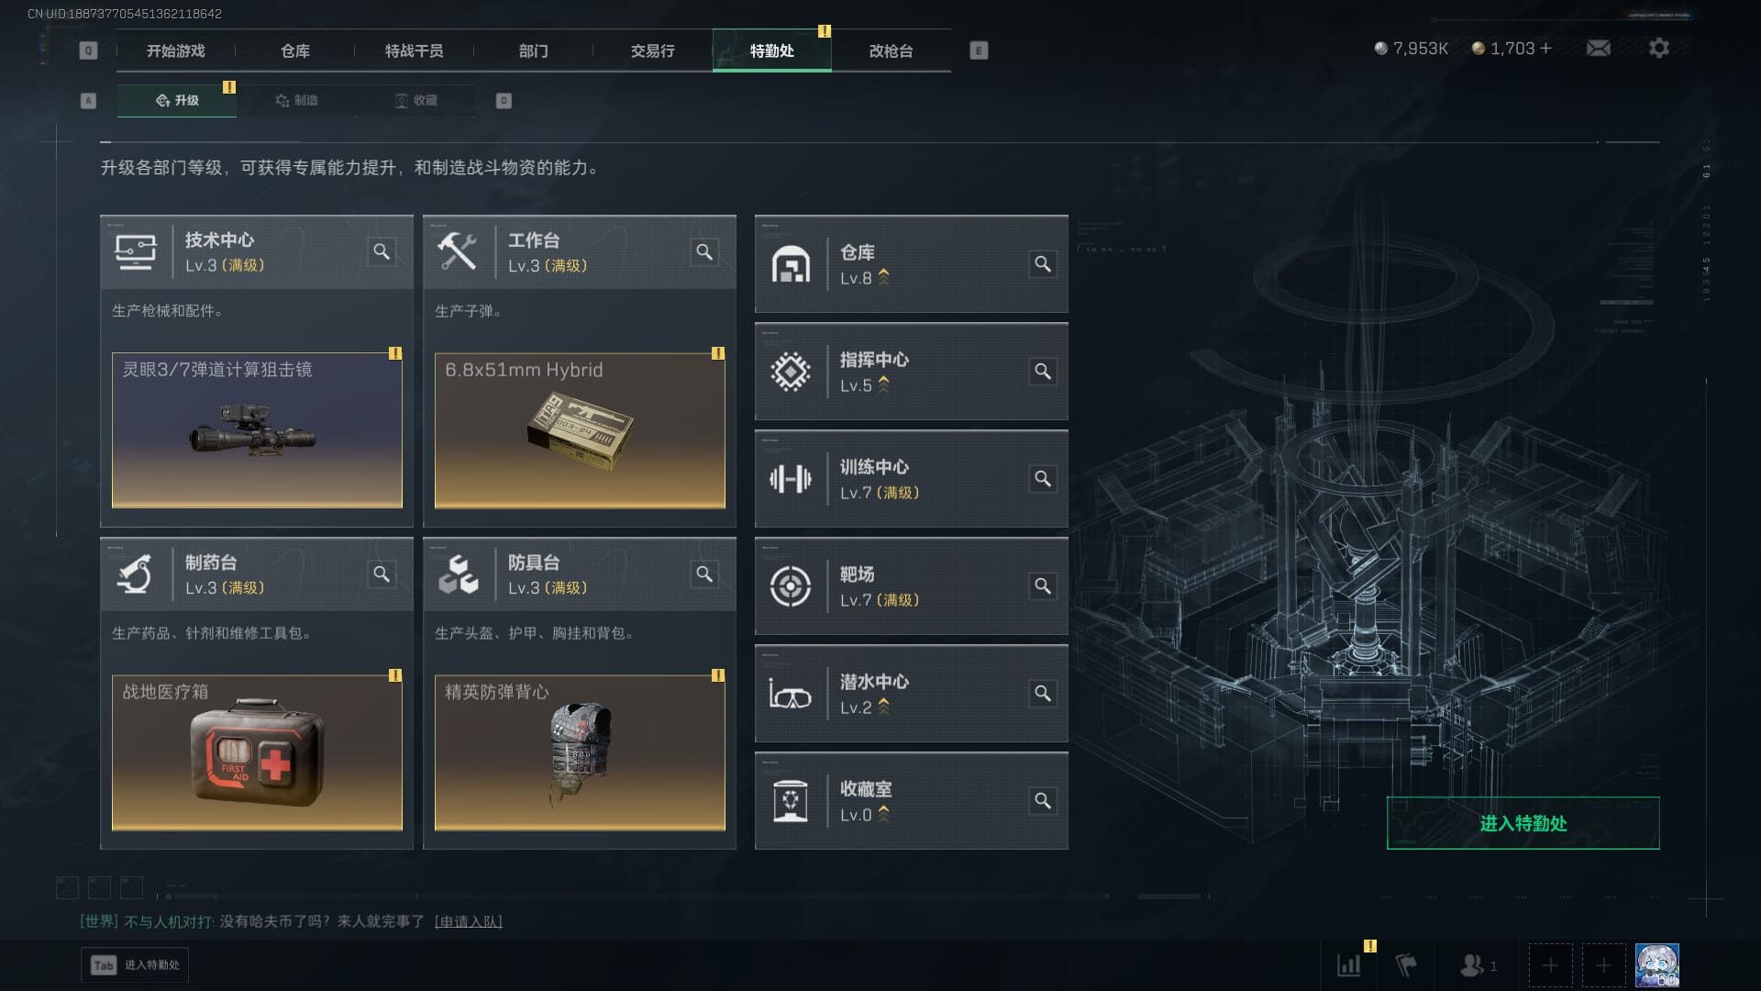Switch to the 交易行 tab
The width and height of the screenshot is (1761, 991).
(x=653, y=50)
